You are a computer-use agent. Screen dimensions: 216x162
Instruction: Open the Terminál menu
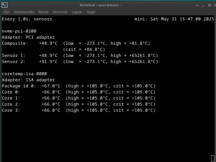point(60,12)
